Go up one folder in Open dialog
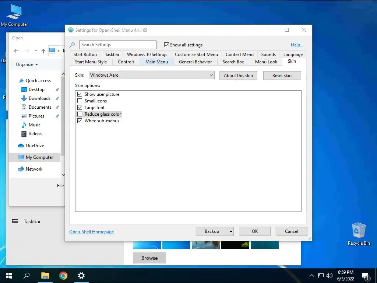The image size is (377, 283). [x=43, y=51]
